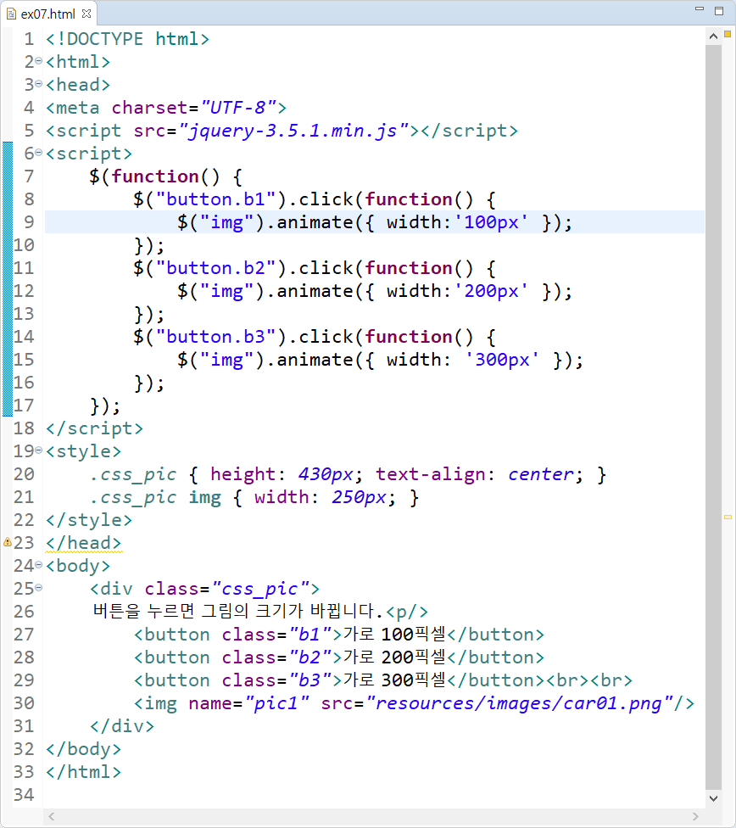This screenshot has width=736, height=828.
Task: Click the warning marker on line 23
Action: tap(8, 542)
